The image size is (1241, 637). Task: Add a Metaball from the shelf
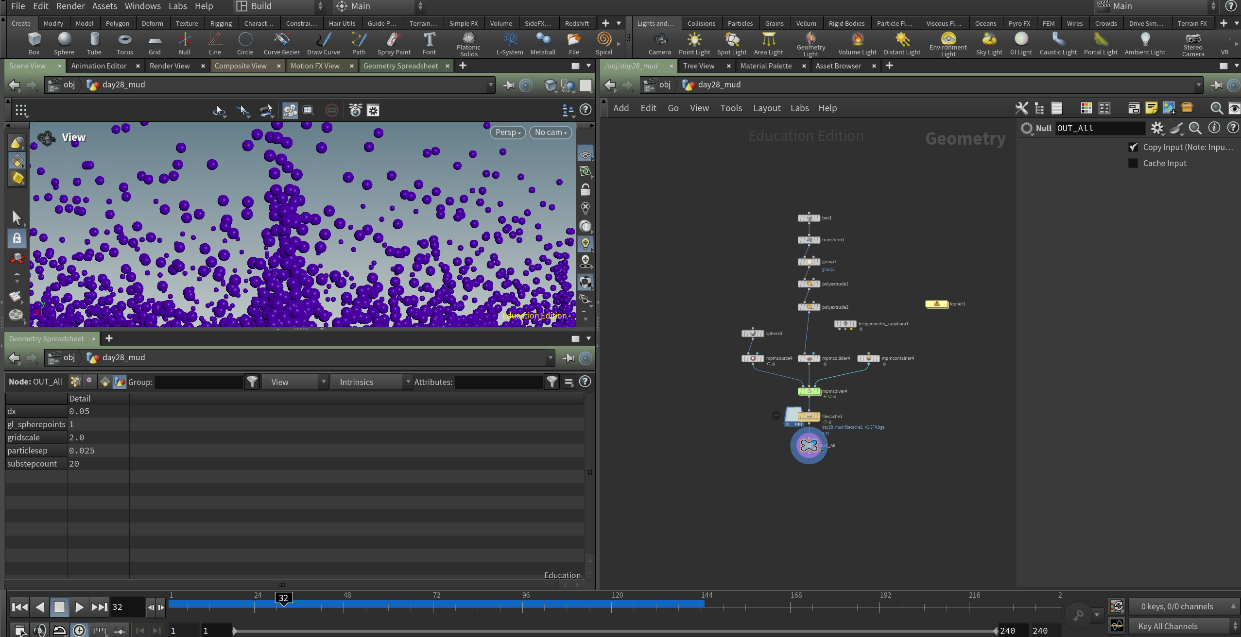click(543, 43)
